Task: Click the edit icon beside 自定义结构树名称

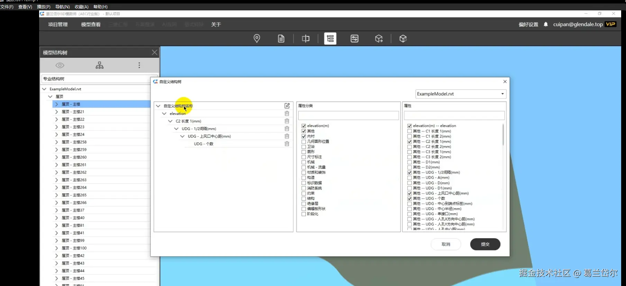Action: [x=287, y=106]
